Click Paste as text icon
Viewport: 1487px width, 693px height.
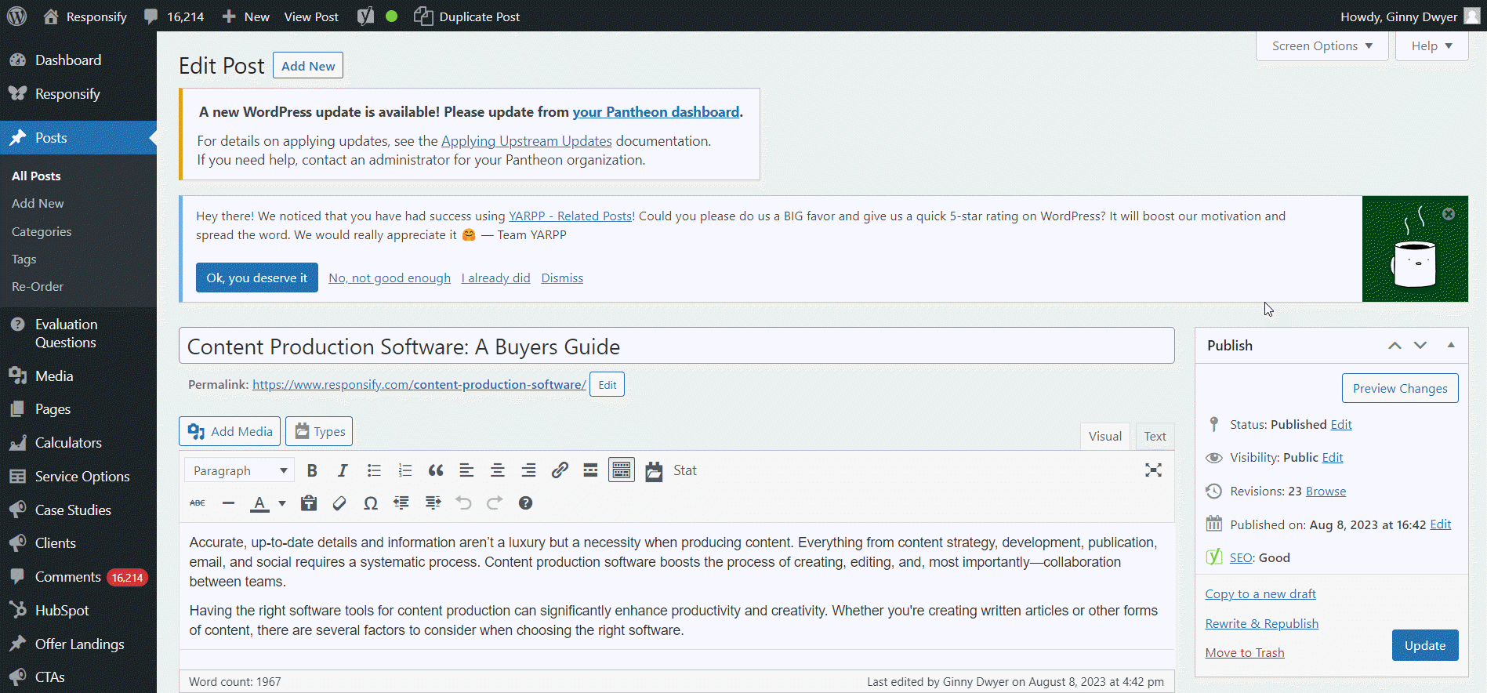(309, 503)
